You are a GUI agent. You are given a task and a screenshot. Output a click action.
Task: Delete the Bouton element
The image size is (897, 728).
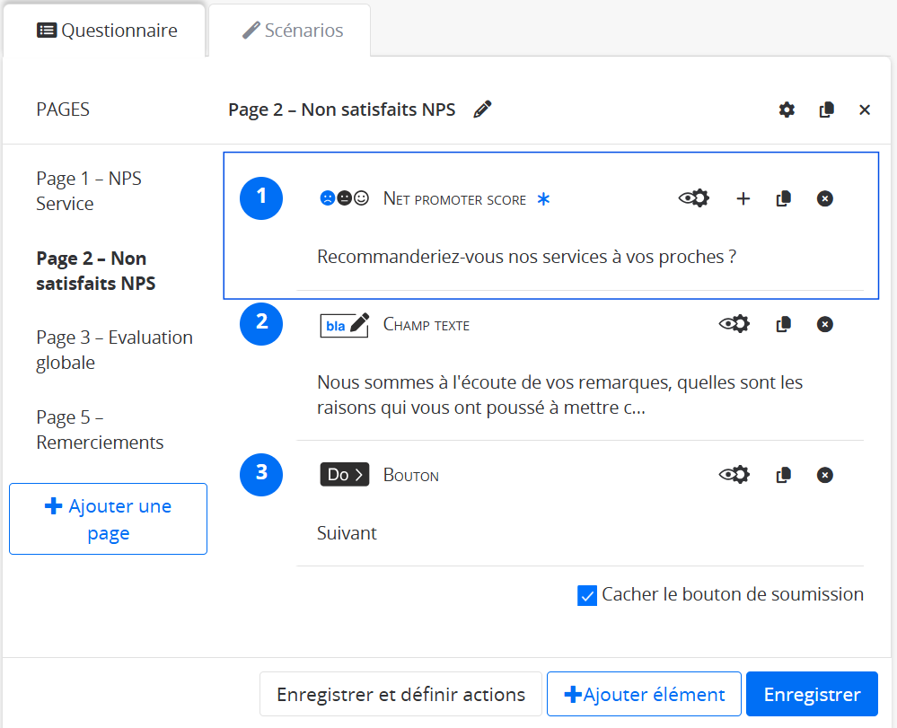pos(824,475)
